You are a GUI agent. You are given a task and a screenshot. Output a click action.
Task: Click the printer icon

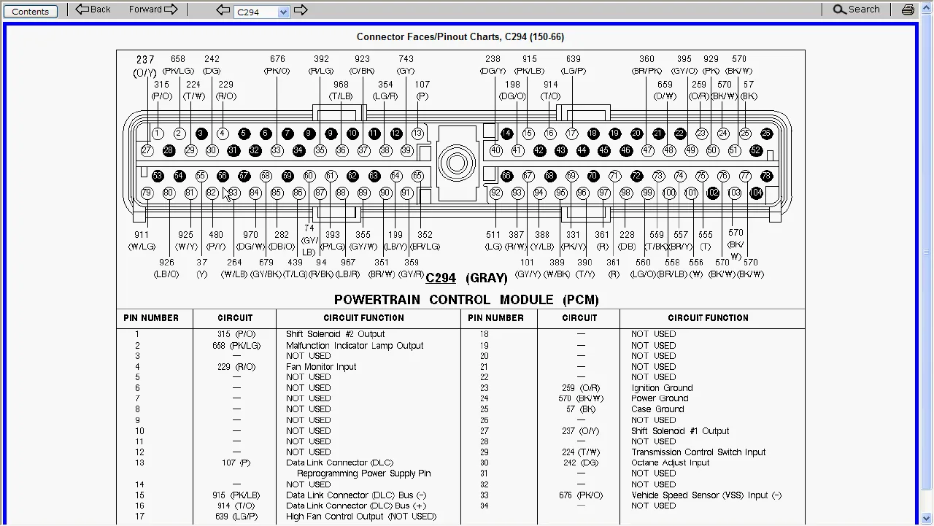pyautogui.click(x=908, y=9)
